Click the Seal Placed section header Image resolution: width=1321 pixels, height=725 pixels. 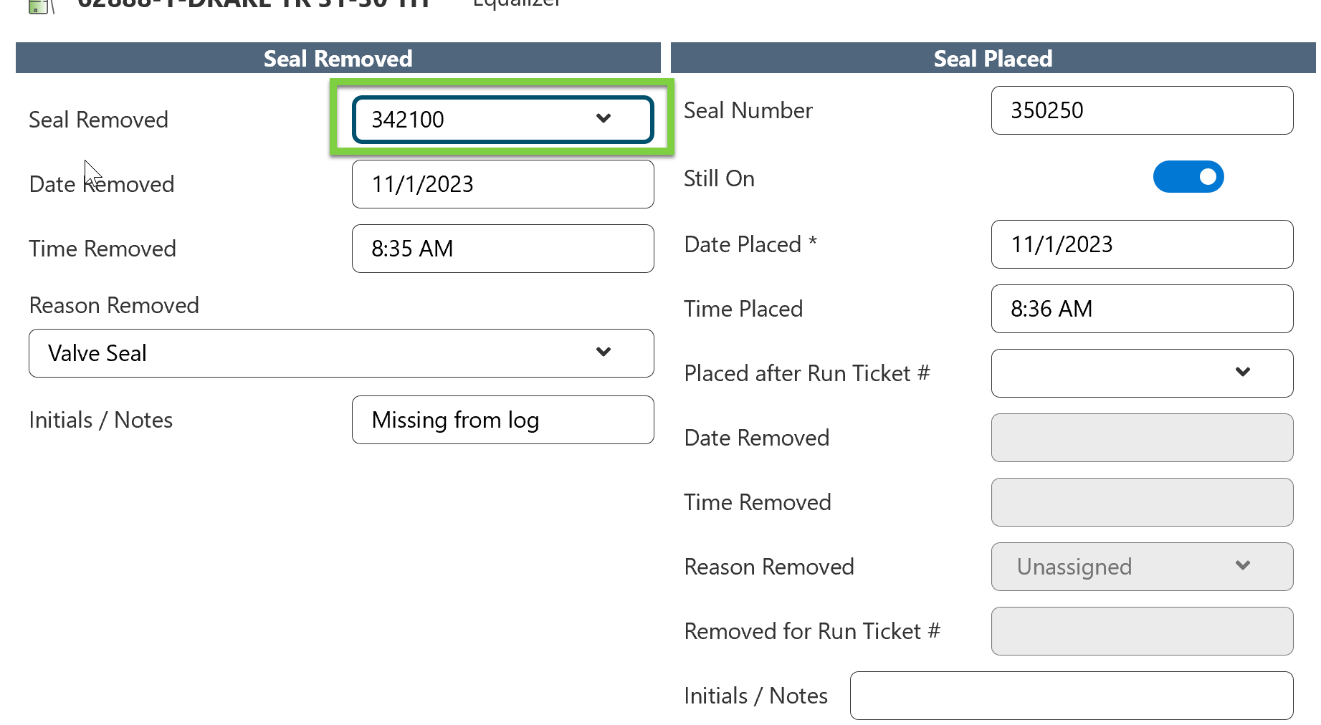coord(993,58)
